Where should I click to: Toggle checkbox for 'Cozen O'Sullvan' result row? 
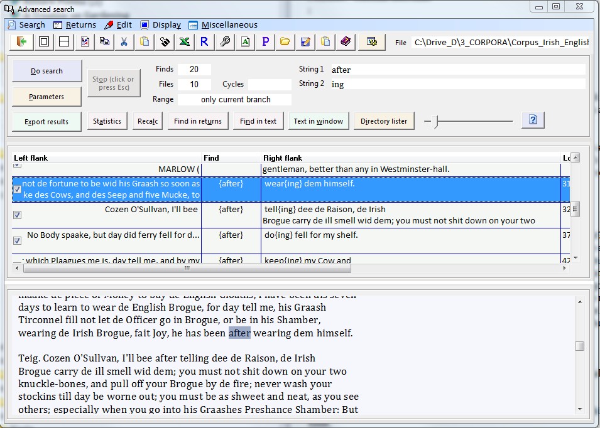18,215
